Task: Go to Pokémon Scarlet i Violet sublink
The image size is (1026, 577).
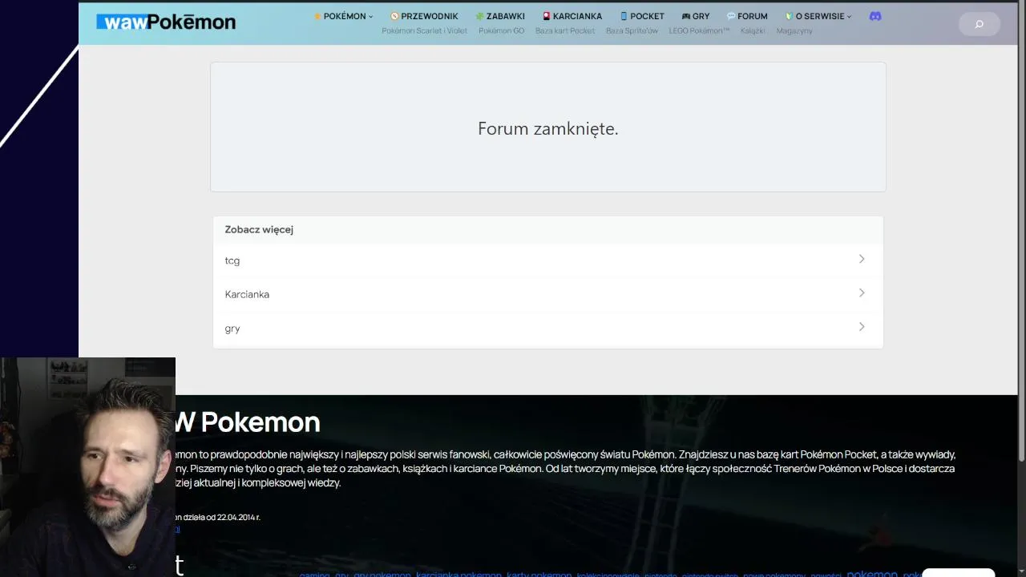Action: [x=424, y=30]
